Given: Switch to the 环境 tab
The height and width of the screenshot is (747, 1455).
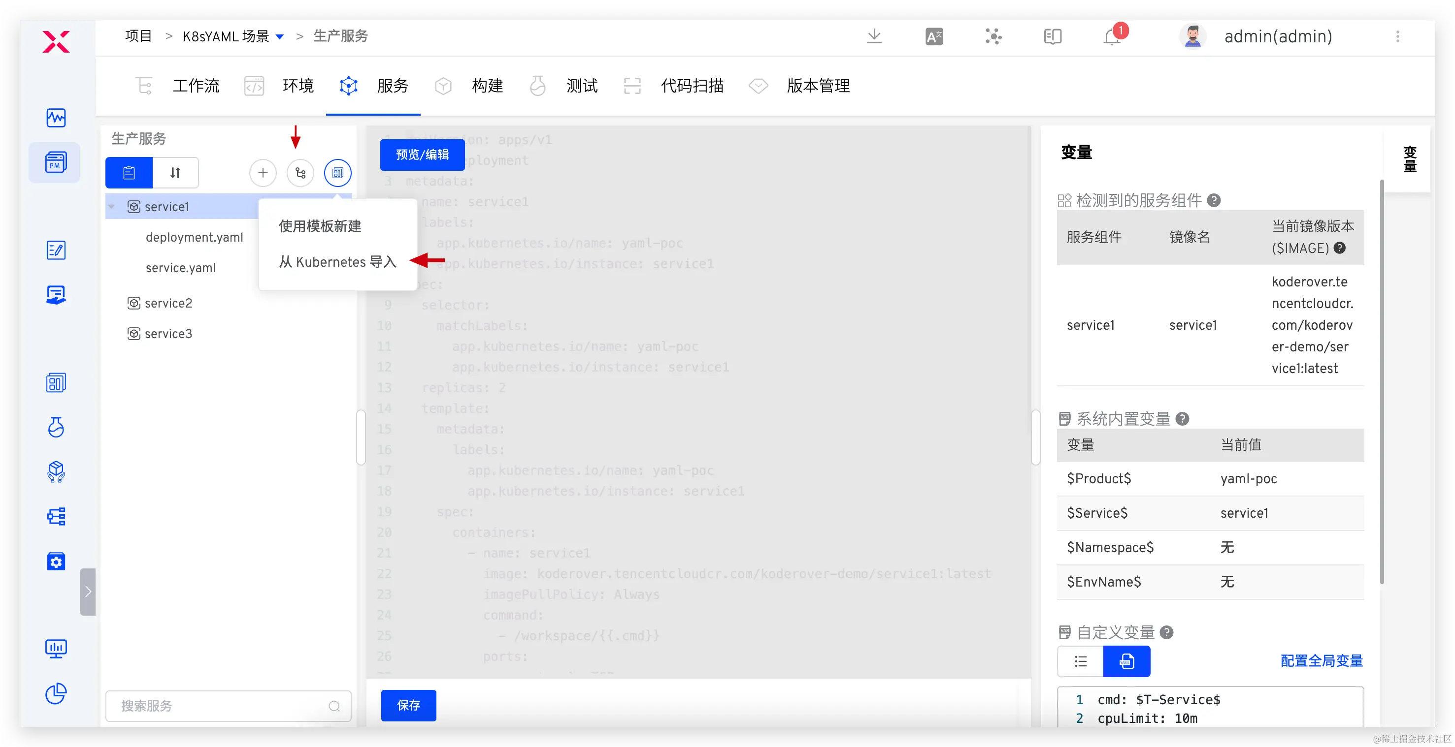Looking at the screenshot, I should (x=298, y=86).
